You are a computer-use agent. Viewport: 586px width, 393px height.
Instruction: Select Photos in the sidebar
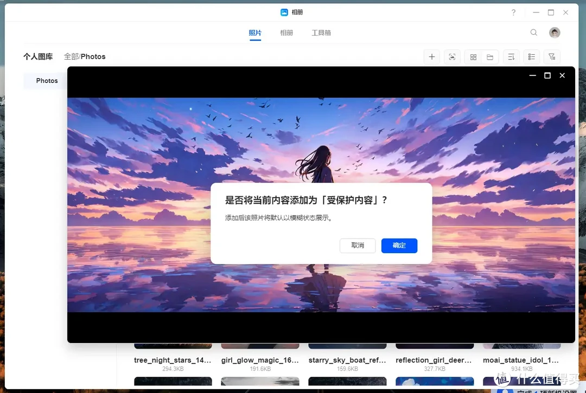coord(47,80)
